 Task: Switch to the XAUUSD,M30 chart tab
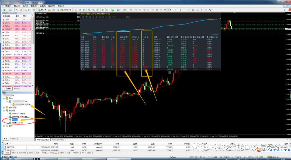(x=58, y=140)
